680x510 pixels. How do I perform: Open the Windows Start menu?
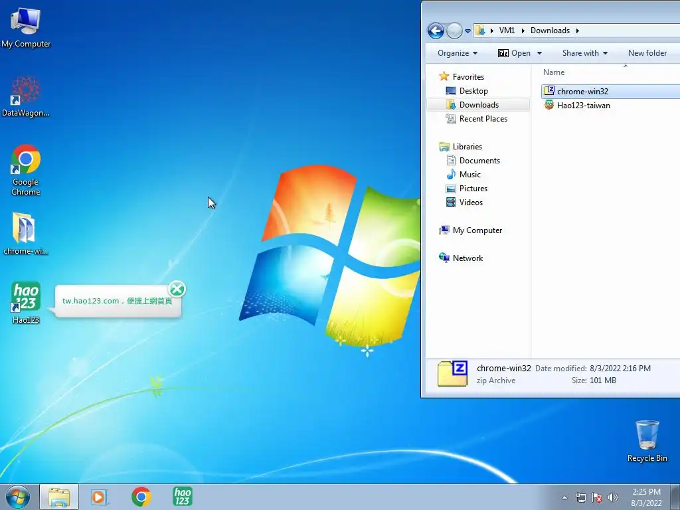point(17,497)
